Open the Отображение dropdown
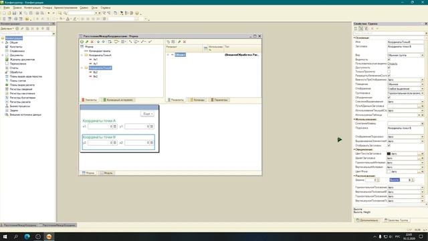 [x=422, y=89]
